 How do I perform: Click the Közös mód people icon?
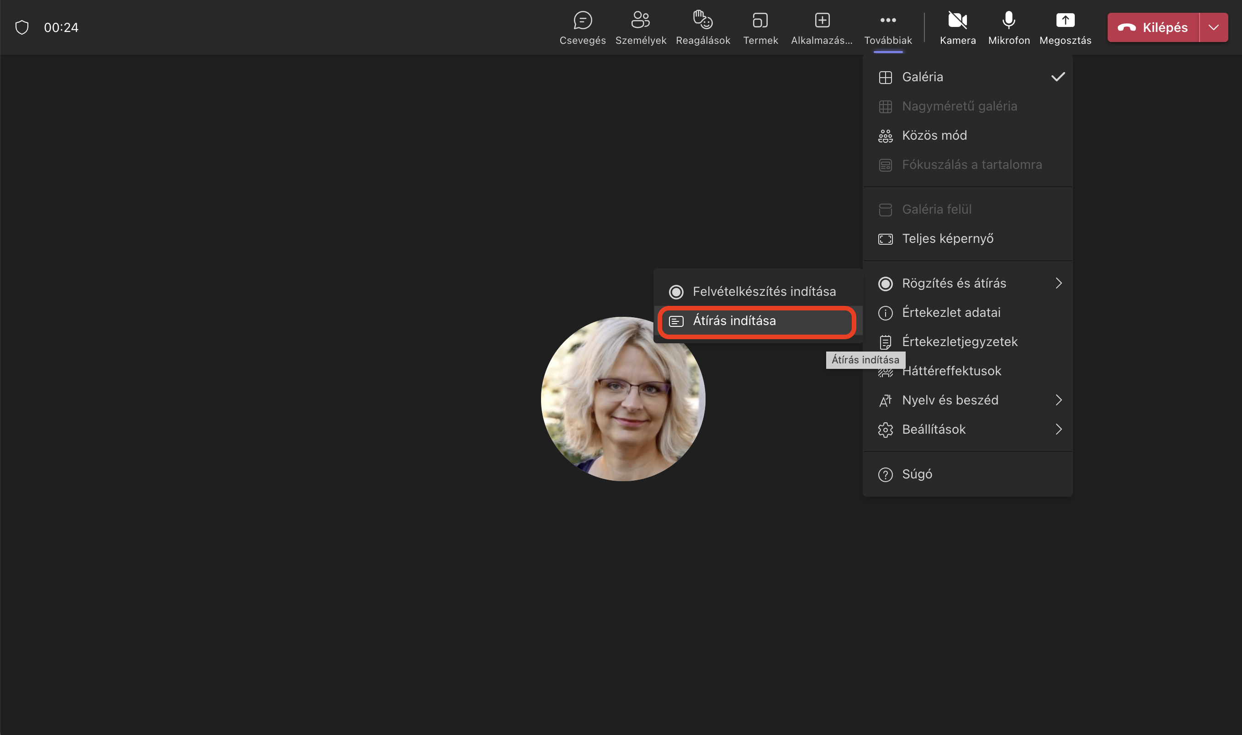click(885, 136)
